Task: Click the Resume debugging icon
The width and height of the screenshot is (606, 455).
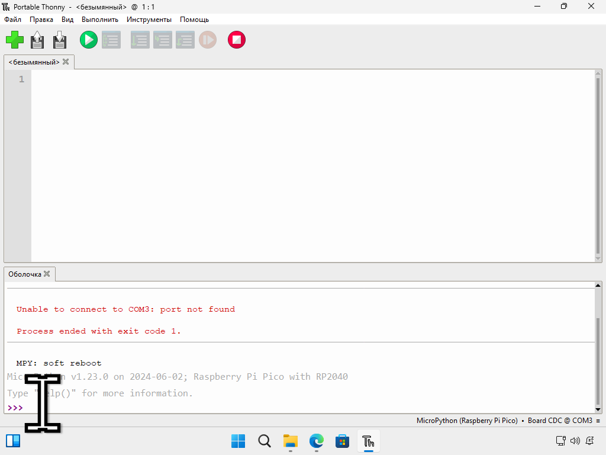Action: click(x=208, y=40)
